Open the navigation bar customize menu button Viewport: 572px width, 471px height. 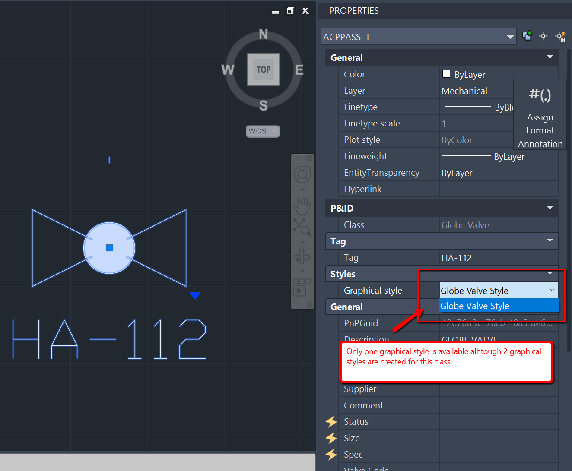pyautogui.click(x=309, y=305)
